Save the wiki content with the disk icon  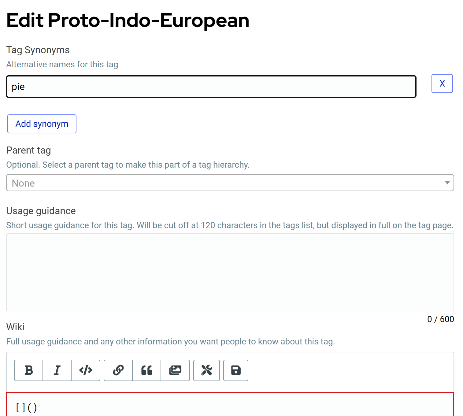tap(235, 370)
